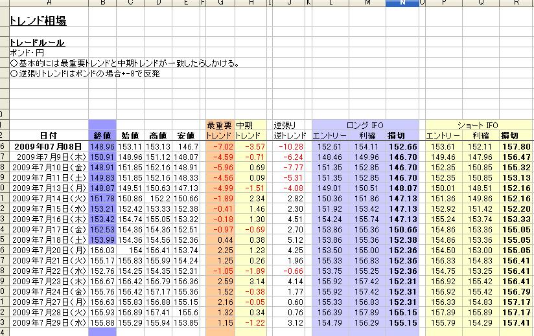Click the 終値 column heading cell
Viewport: 534px width, 336px height.
102,136
